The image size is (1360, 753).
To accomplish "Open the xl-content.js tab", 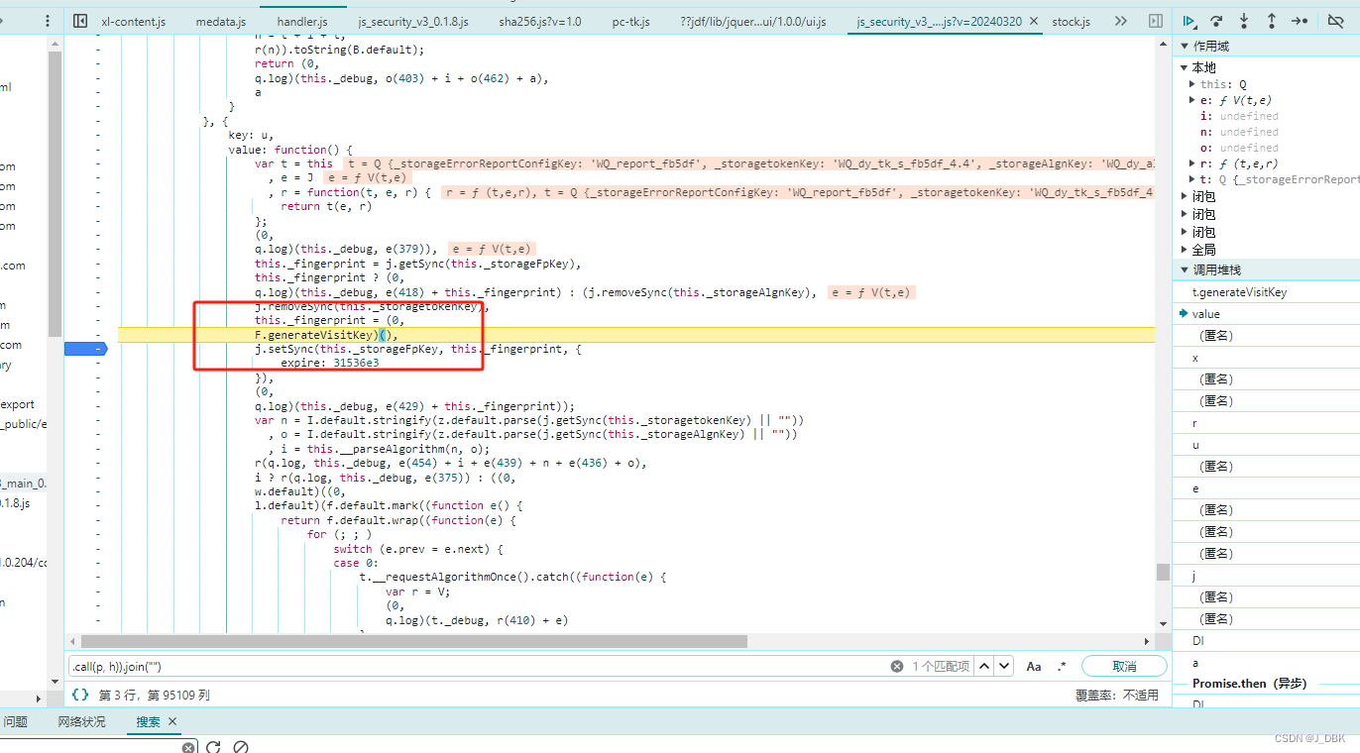I will tap(134, 21).
